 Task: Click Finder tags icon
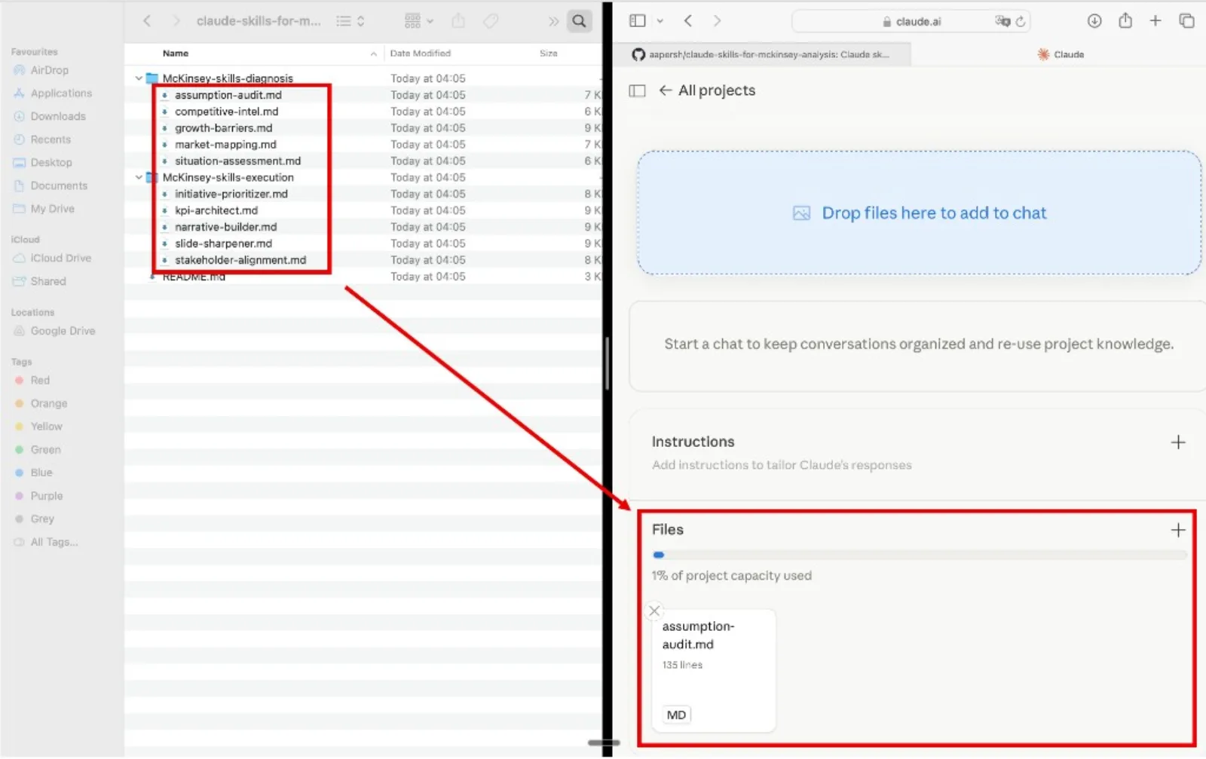point(491,21)
